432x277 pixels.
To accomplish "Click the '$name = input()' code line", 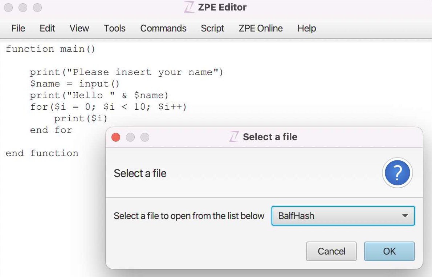I will click(x=75, y=84).
